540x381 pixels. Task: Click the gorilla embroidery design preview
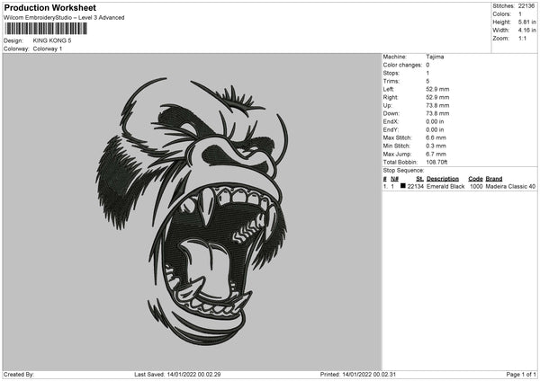tap(192, 211)
